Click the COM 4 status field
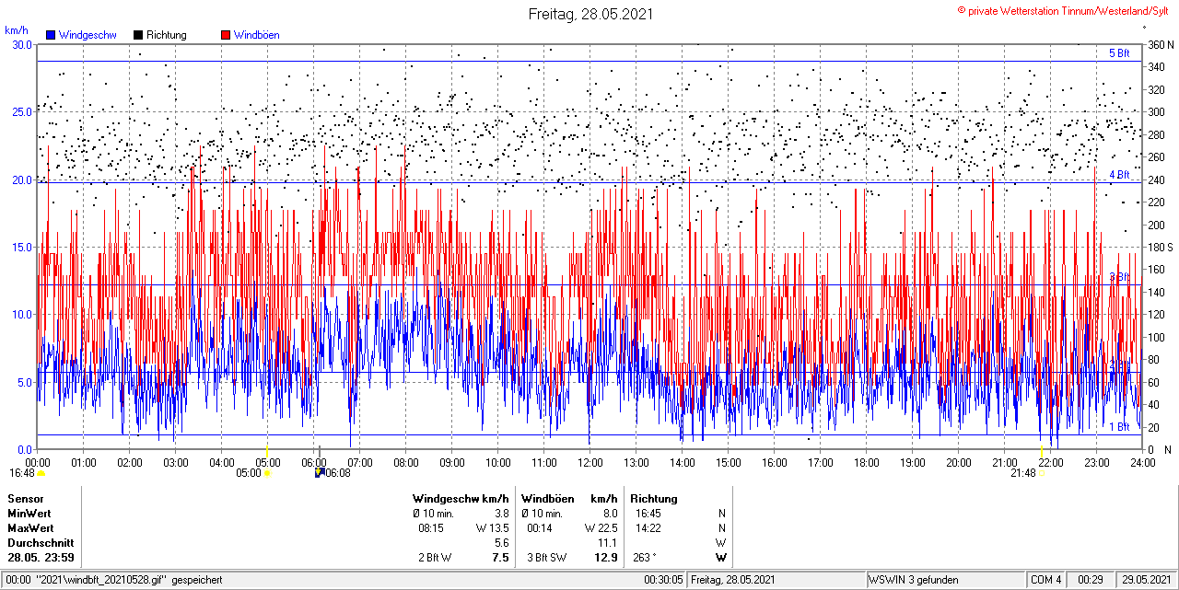 coord(1046,580)
